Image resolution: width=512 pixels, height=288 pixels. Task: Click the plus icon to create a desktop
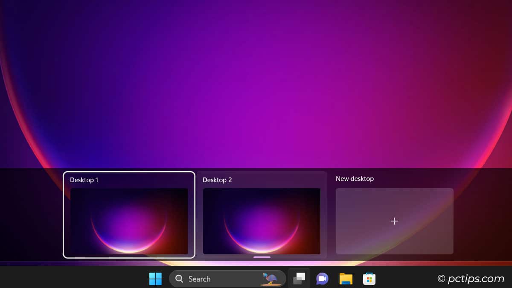click(x=394, y=221)
